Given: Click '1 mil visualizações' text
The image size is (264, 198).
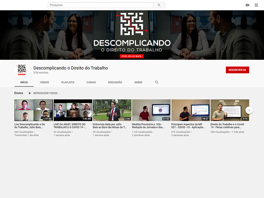Looking at the screenshot, I should coord(142,132).
